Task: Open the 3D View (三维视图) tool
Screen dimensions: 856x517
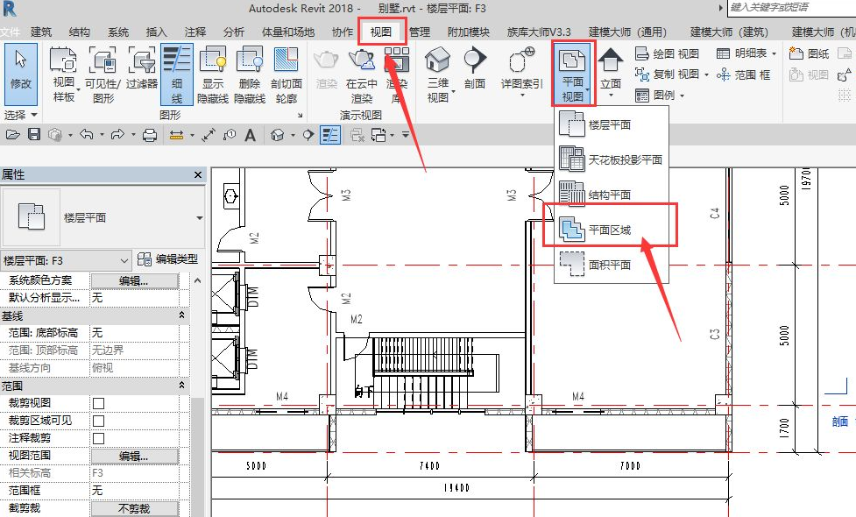Action: [x=438, y=74]
